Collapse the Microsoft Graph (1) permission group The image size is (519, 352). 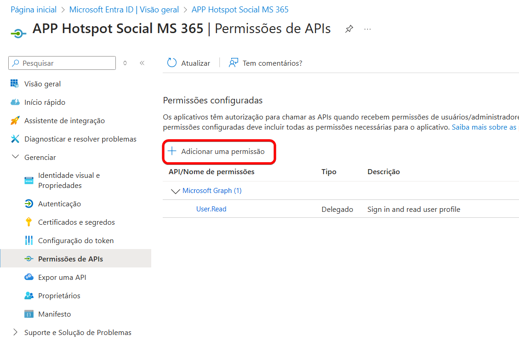pos(175,191)
